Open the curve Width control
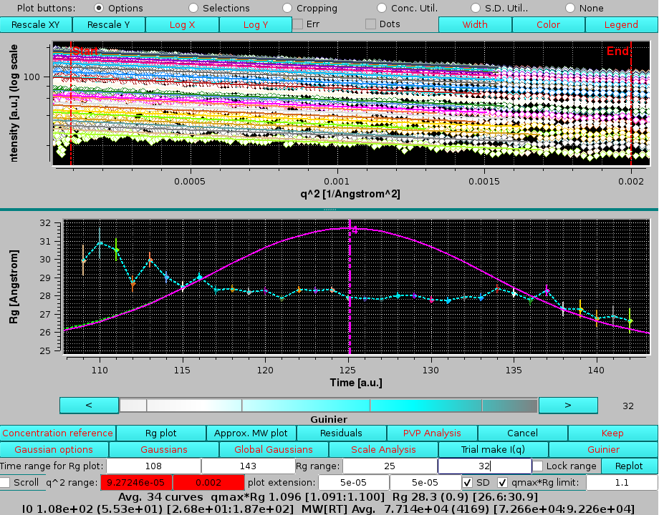The height and width of the screenshot is (515, 659). (x=475, y=24)
